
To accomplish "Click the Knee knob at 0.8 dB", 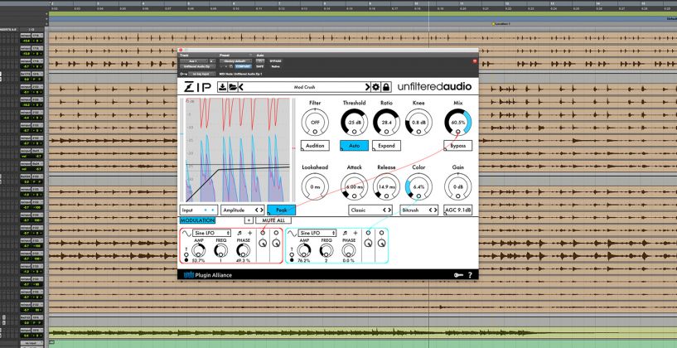I will [418, 122].
